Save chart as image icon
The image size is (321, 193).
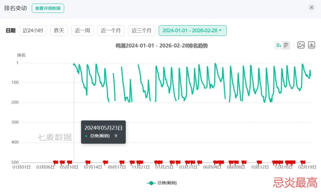[301, 45]
